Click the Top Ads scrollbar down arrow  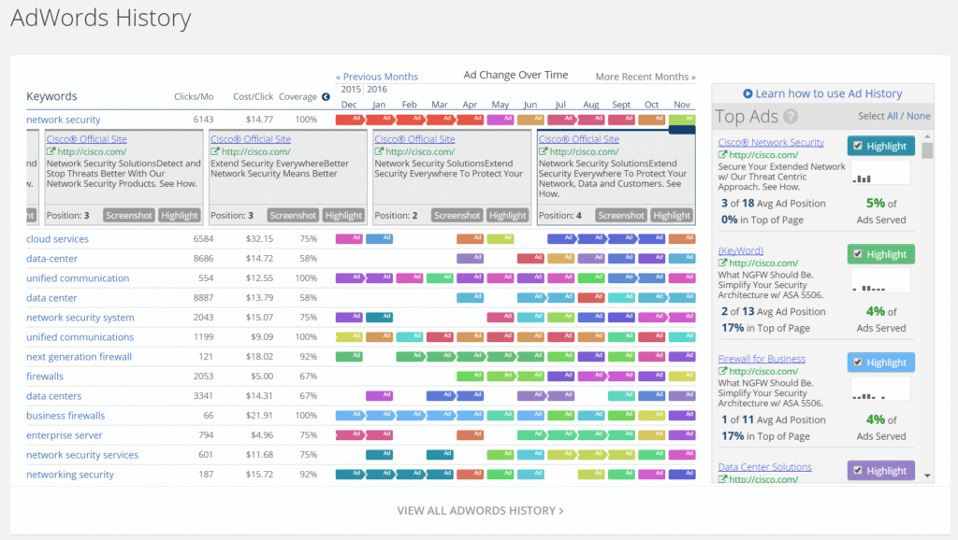tap(927, 476)
